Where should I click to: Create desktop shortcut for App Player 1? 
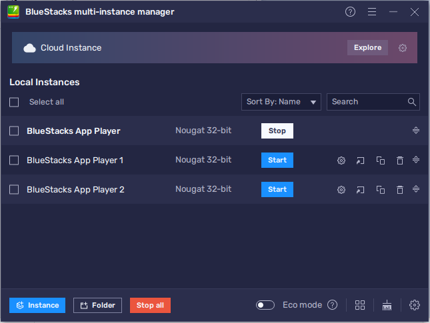point(361,161)
